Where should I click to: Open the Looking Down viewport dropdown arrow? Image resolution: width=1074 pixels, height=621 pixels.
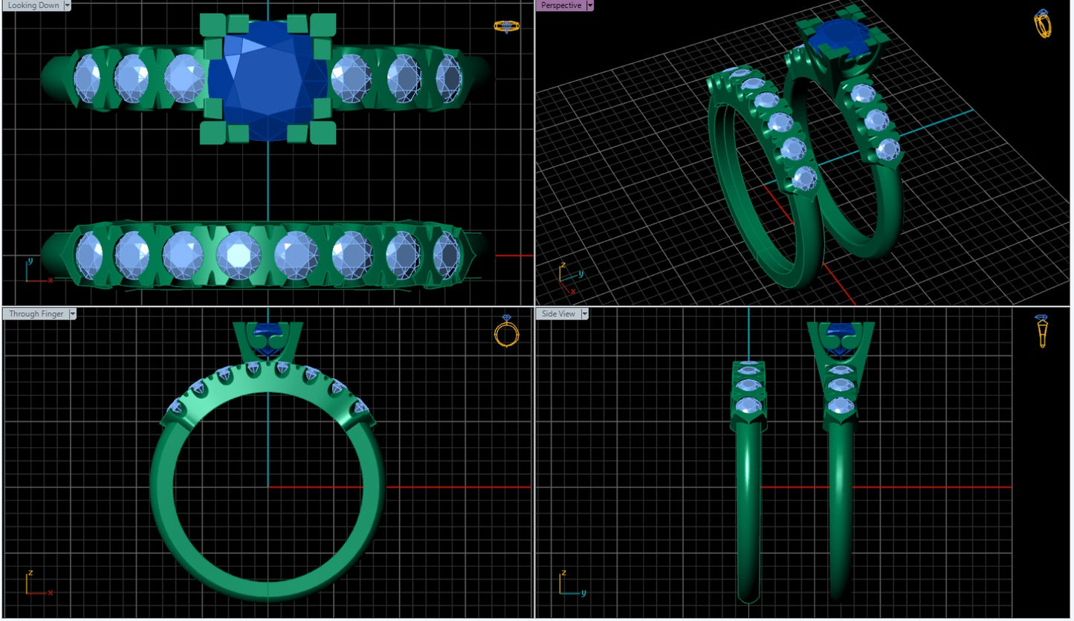pyautogui.click(x=68, y=5)
